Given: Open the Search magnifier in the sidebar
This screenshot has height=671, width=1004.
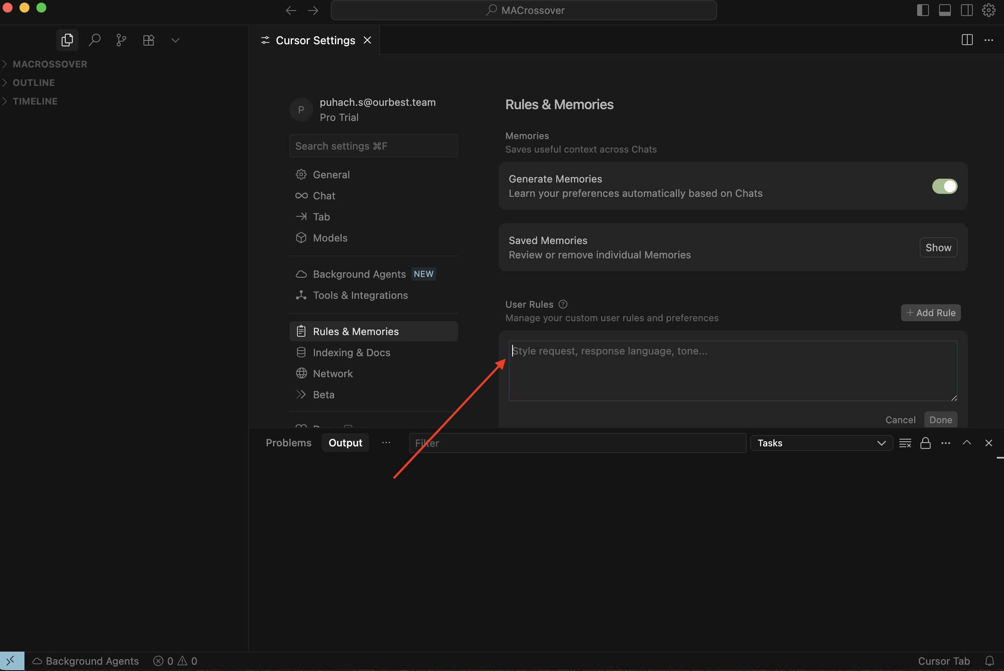Looking at the screenshot, I should [x=94, y=40].
